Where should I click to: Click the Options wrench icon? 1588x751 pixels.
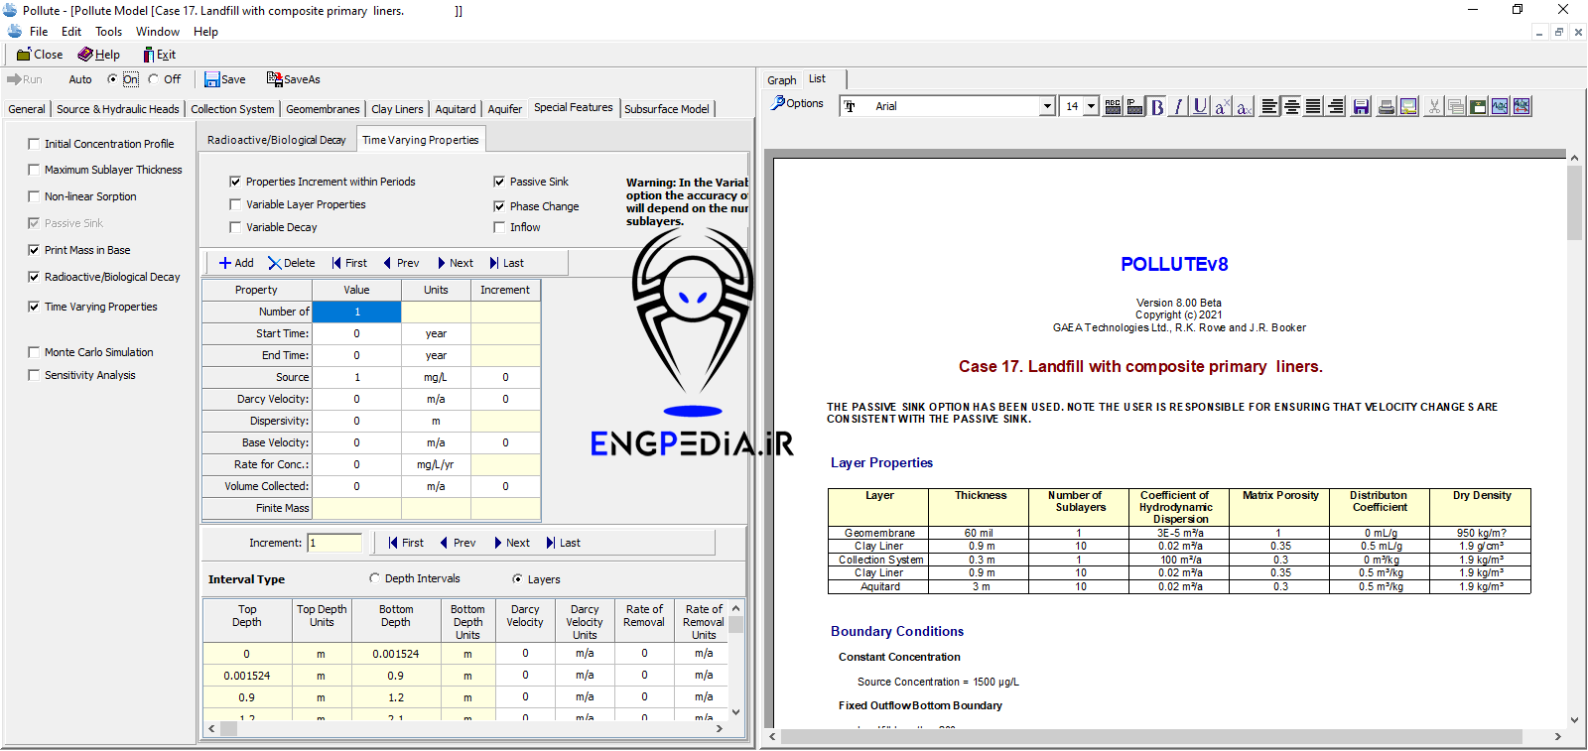[779, 103]
